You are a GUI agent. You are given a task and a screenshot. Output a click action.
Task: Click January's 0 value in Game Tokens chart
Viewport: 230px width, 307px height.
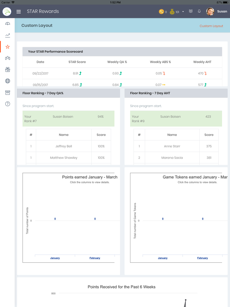(x=163, y=219)
